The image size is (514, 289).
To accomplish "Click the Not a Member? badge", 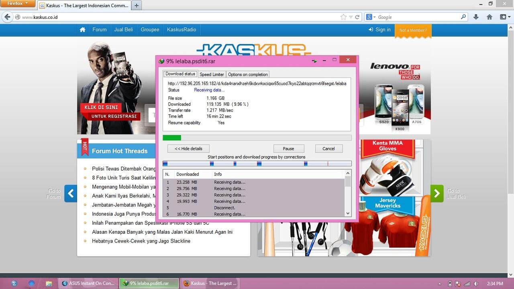I will click(413, 31).
